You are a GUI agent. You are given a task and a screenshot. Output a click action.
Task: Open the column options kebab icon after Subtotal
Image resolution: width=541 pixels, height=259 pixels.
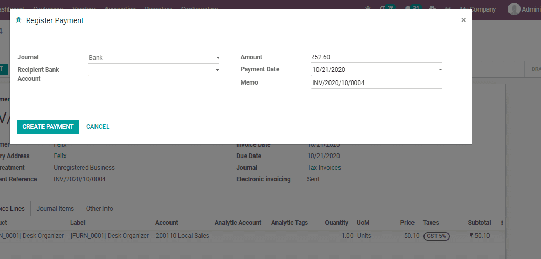(502, 223)
